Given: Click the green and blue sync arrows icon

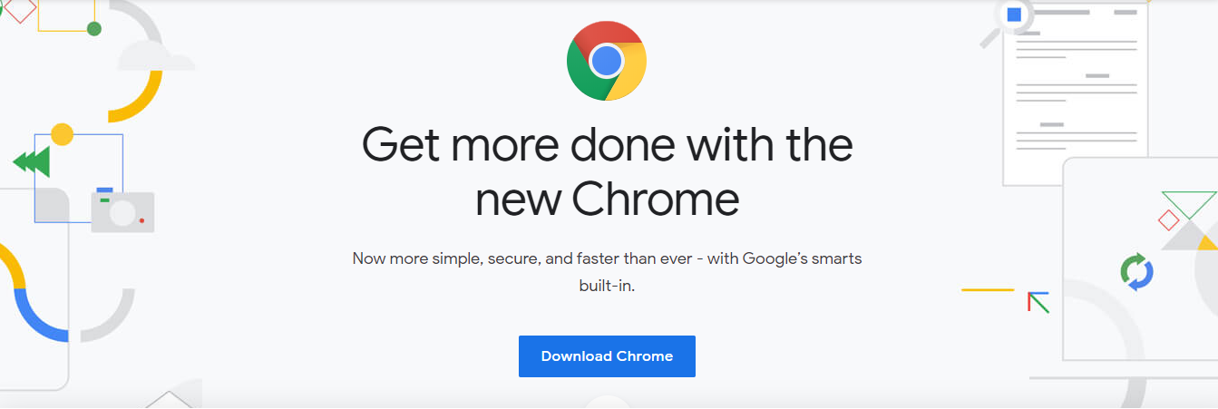Looking at the screenshot, I should click(x=1136, y=272).
